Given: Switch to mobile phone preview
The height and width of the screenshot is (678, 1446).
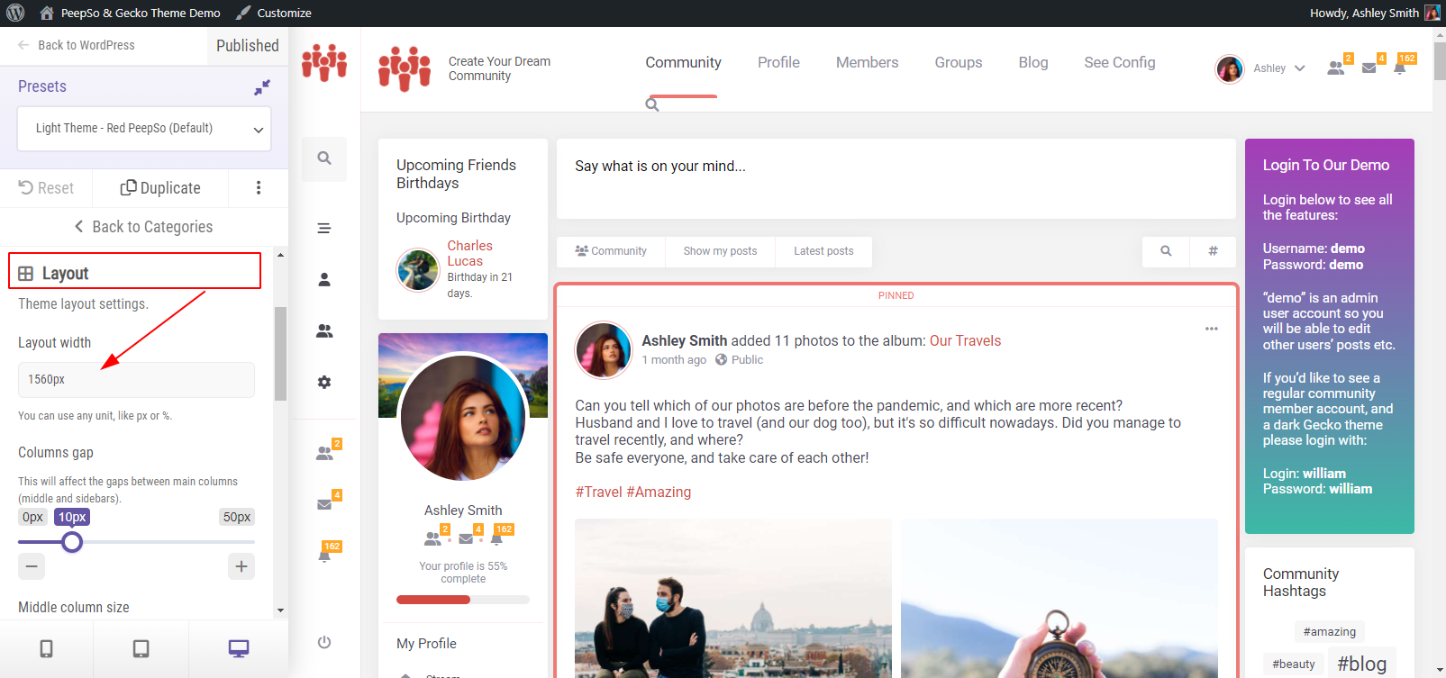Looking at the screenshot, I should [47, 648].
